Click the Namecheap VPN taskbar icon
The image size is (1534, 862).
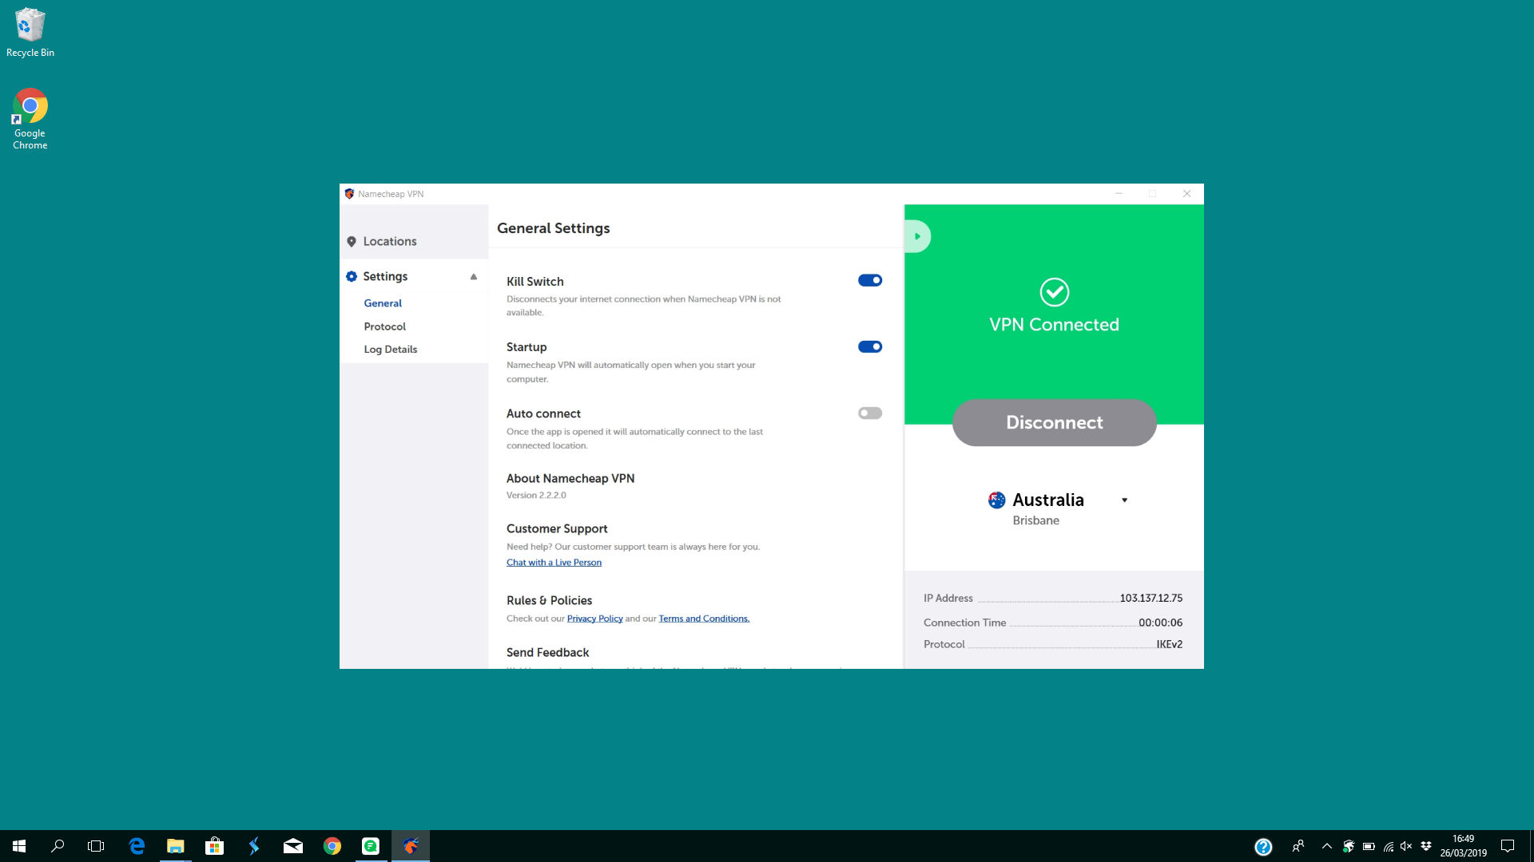[411, 846]
